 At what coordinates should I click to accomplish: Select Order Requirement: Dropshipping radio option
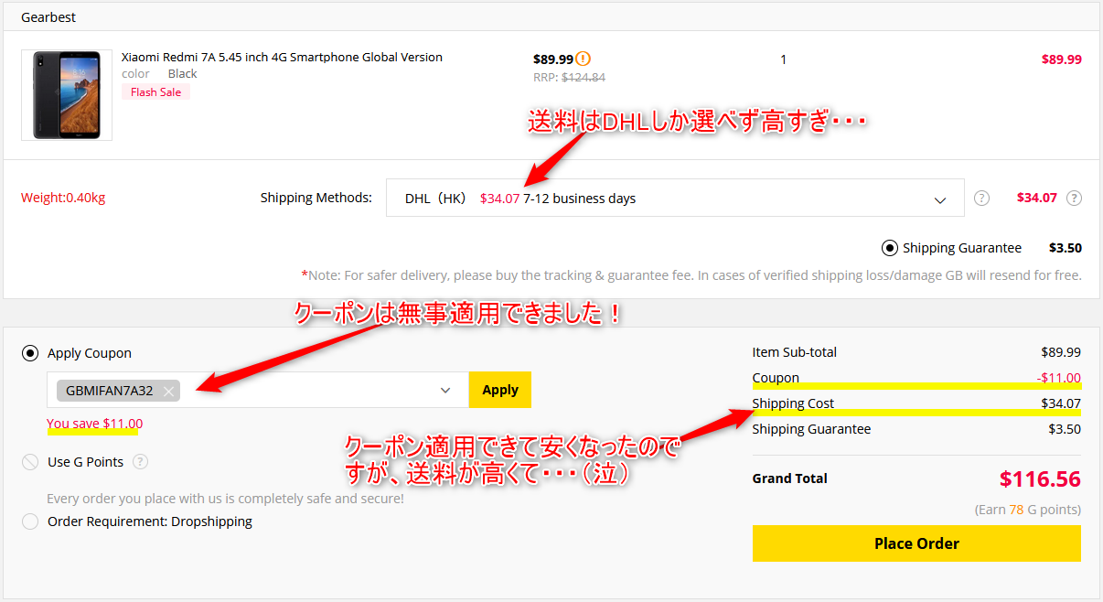coord(30,521)
